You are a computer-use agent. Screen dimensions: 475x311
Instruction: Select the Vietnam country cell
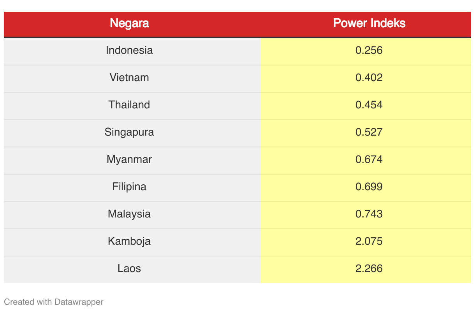129,78
